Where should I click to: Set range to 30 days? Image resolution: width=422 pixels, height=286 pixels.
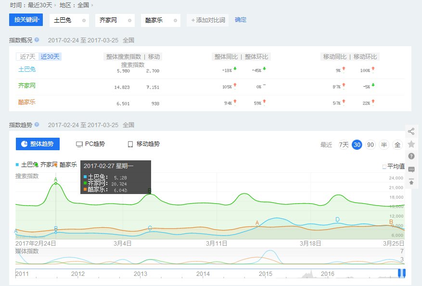(x=357, y=145)
